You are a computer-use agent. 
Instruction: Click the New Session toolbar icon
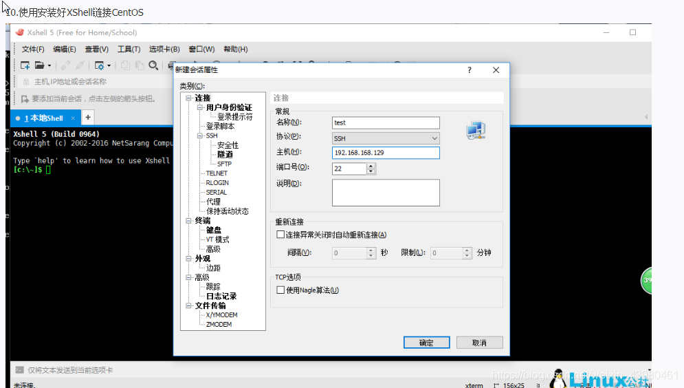click(x=25, y=65)
